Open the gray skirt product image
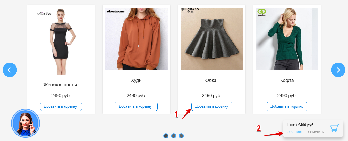This screenshot has width=348, height=141. pos(212,39)
